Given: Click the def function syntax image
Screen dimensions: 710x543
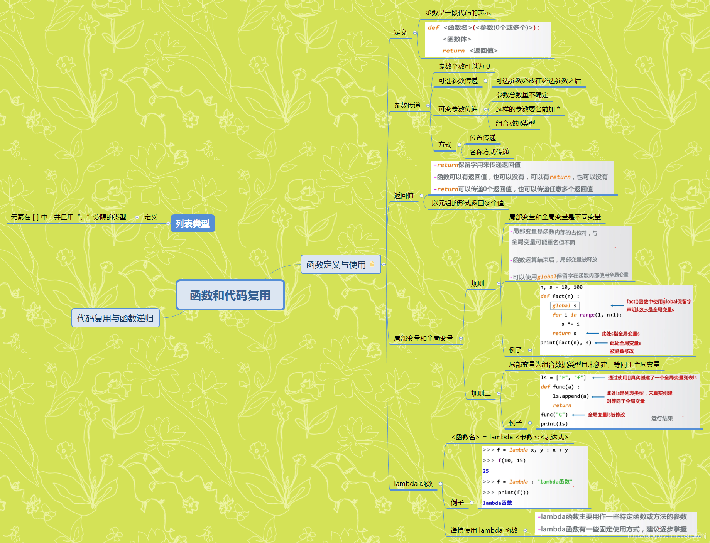Looking at the screenshot, I should pos(488,39).
